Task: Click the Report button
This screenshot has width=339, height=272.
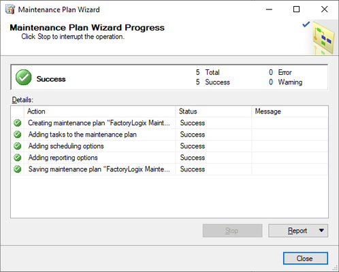Action: (x=298, y=231)
